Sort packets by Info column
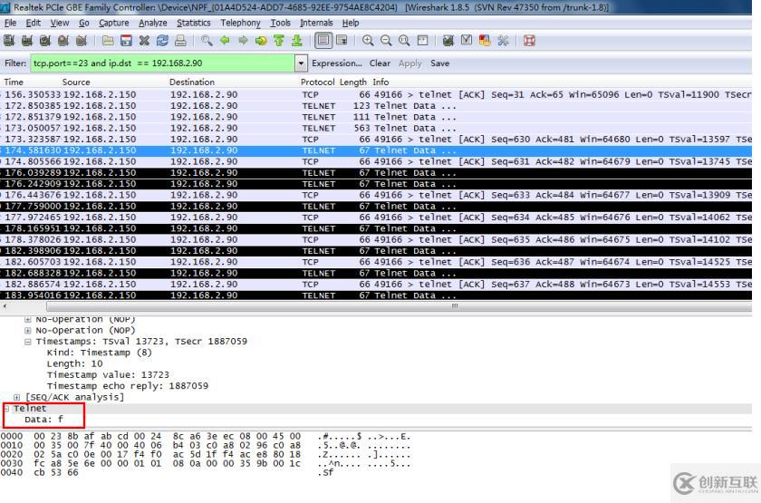 380,82
